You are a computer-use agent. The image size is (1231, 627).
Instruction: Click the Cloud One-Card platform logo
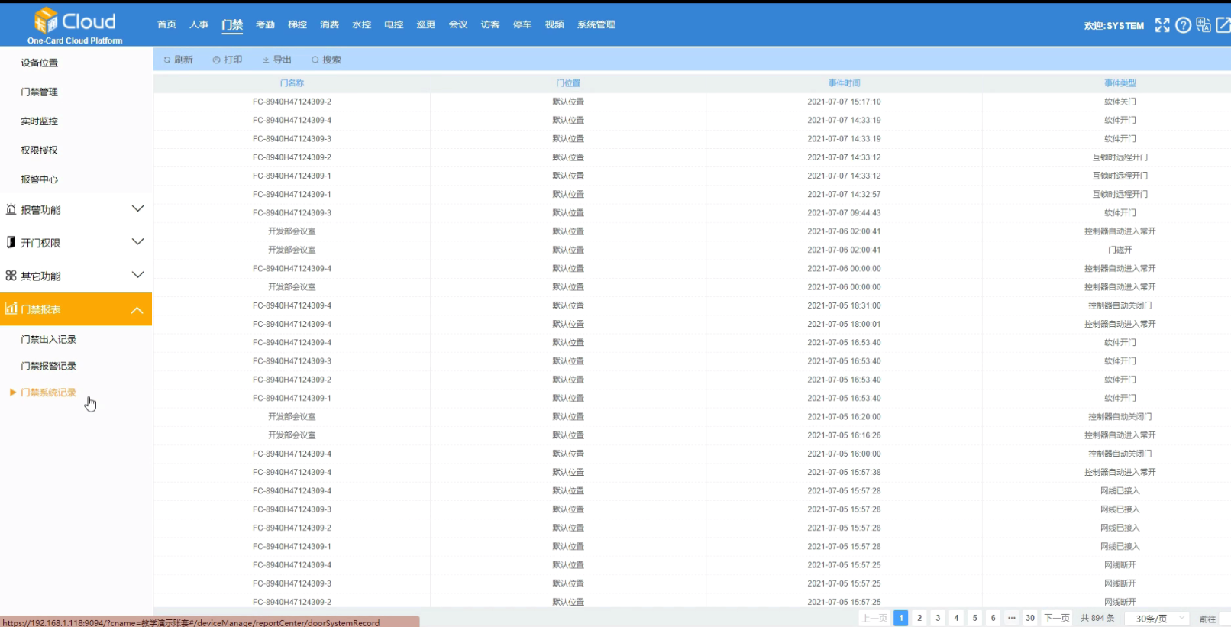75,24
